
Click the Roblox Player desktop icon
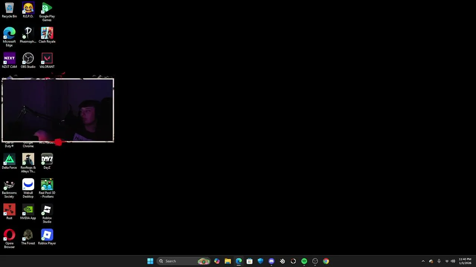47,237
